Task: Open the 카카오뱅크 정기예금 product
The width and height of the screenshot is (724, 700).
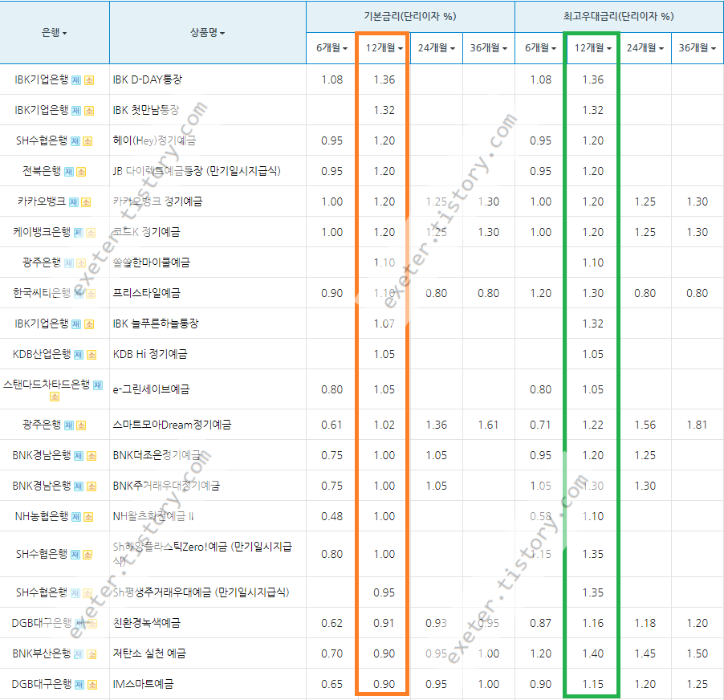Action: coord(157,201)
